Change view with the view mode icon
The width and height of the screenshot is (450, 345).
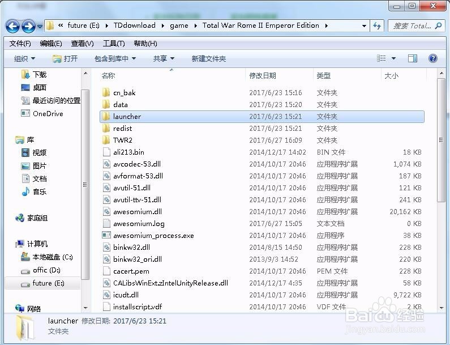tap(381, 58)
